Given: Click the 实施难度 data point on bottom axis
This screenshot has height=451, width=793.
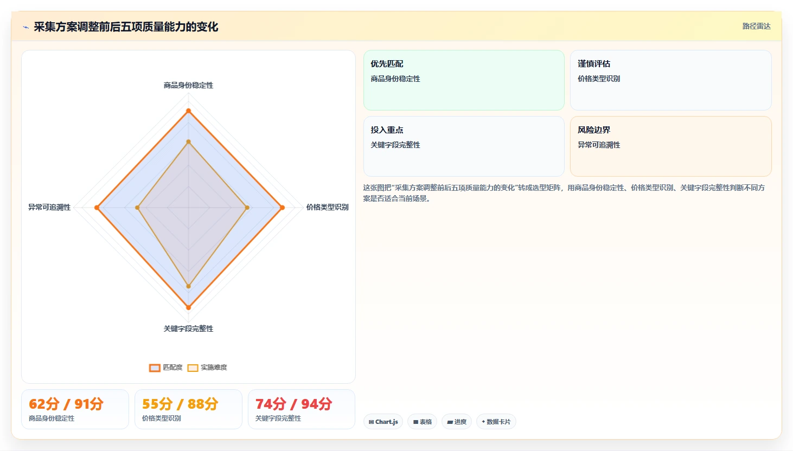Looking at the screenshot, I should pos(188,286).
